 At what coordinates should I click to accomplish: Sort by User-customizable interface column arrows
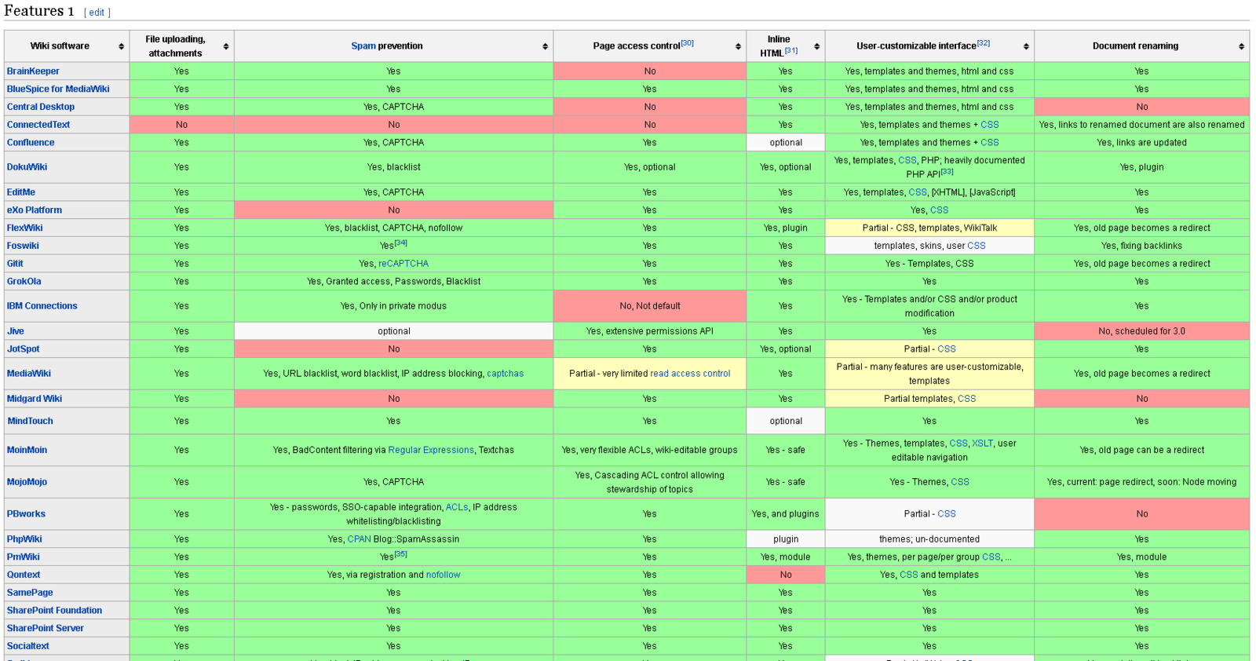pyautogui.click(x=1026, y=46)
